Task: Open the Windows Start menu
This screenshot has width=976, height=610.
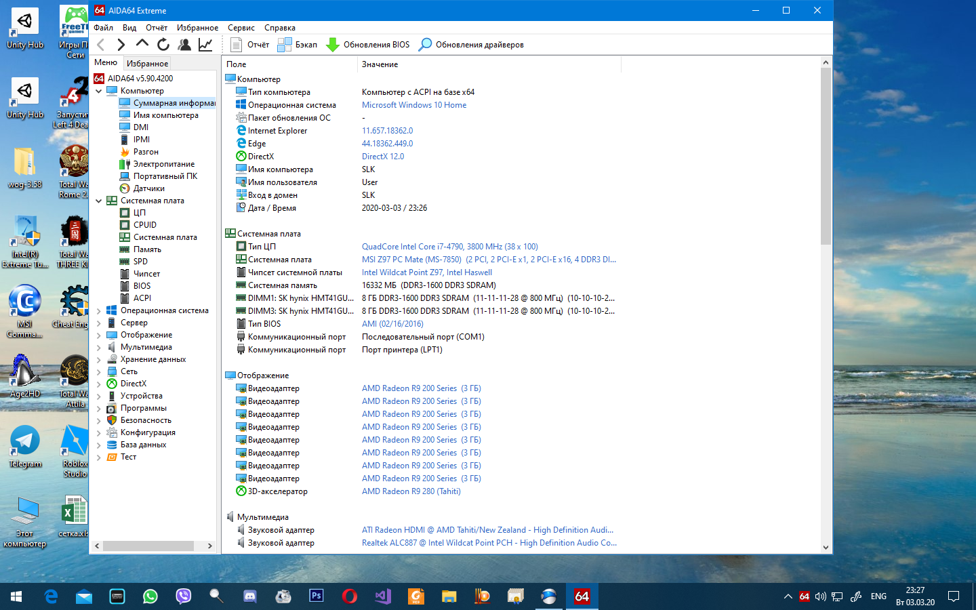Action: coord(16,596)
